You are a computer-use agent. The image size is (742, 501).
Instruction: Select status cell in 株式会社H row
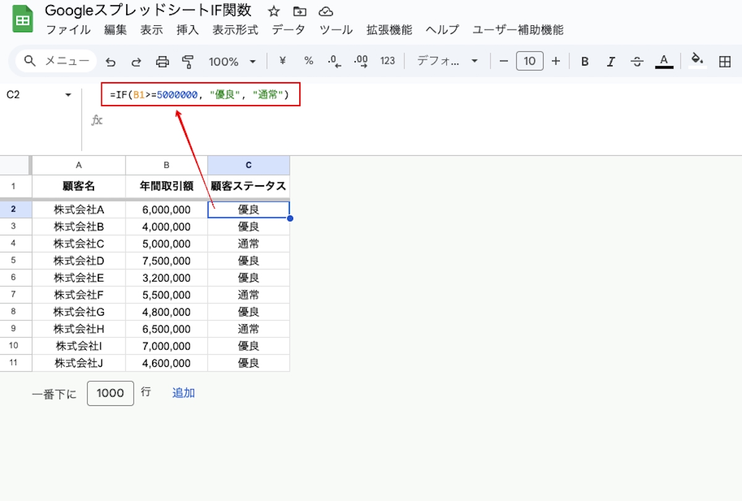tap(249, 329)
